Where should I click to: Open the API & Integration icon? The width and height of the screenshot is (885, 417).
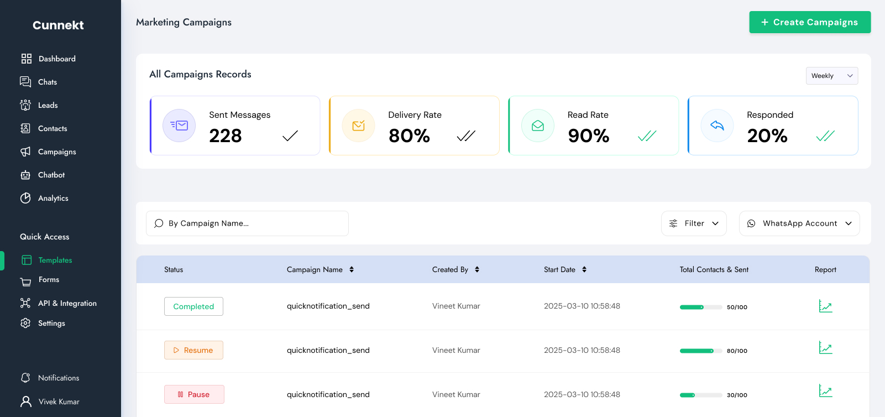pyautogui.click(x=25, y=303)
